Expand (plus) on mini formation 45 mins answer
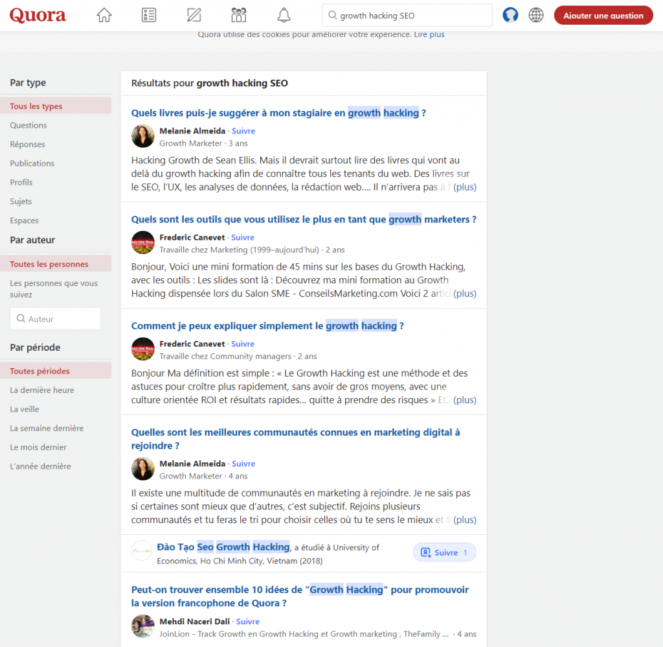663x647 pixels. (x=465, y=294)
